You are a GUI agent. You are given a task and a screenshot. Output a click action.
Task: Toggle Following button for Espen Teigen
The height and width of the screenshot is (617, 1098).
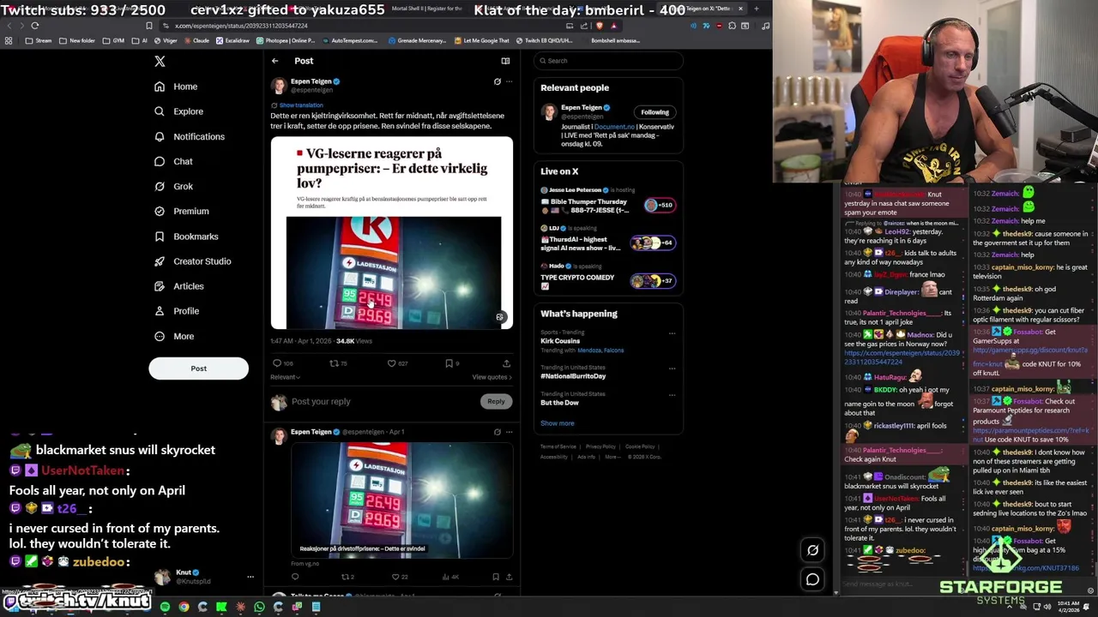click(x=655, y=112)
